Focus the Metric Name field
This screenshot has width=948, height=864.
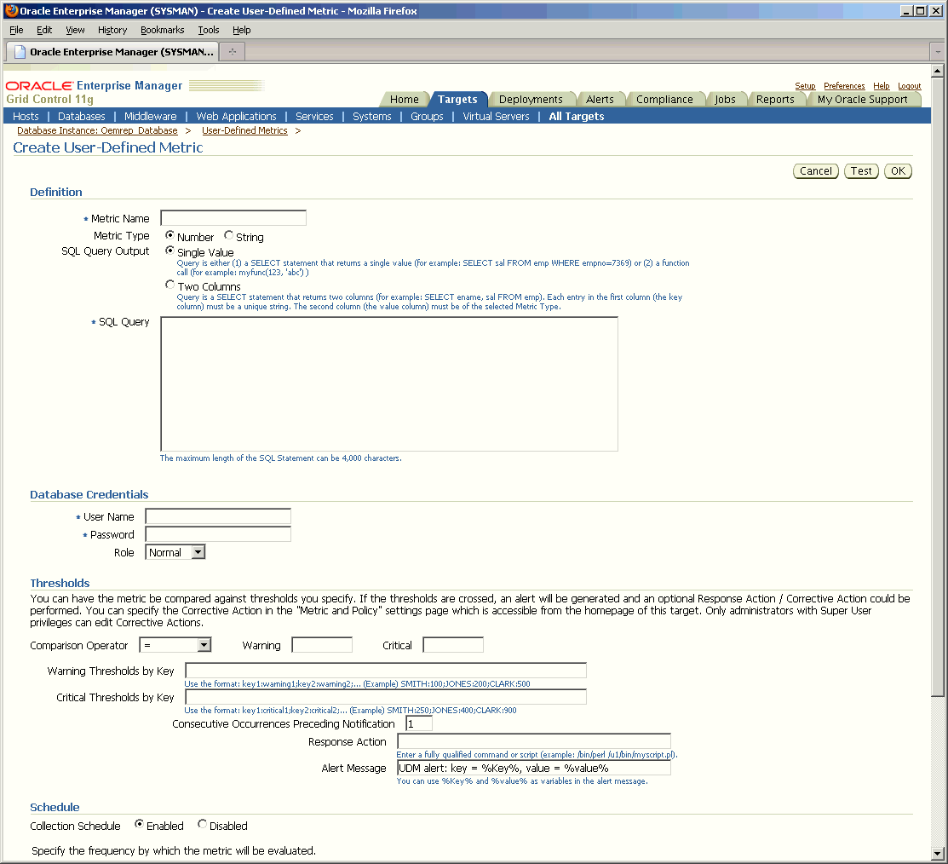233,217
